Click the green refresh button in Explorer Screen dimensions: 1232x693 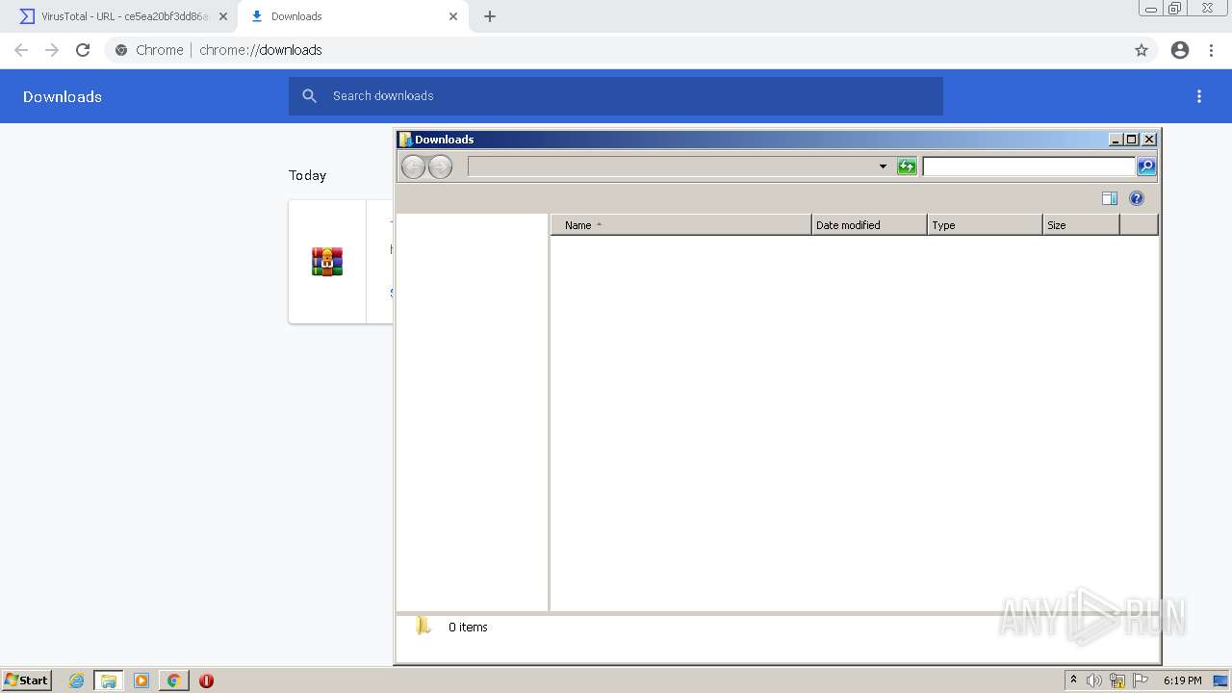[x=907, y=167]
